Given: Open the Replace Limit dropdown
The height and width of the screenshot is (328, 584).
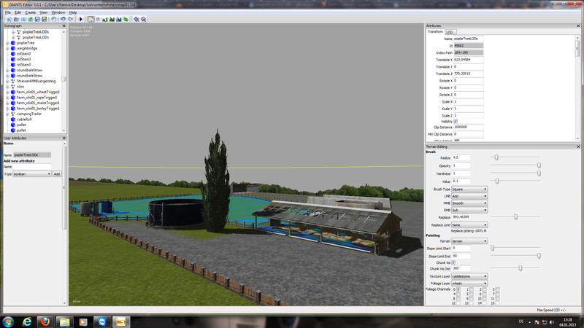Looking at the screenshot, I should point(469,225).
